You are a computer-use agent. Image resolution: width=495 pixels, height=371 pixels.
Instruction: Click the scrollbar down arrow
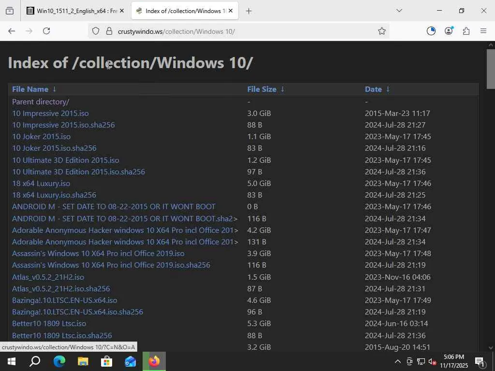[x=491, y=347]
